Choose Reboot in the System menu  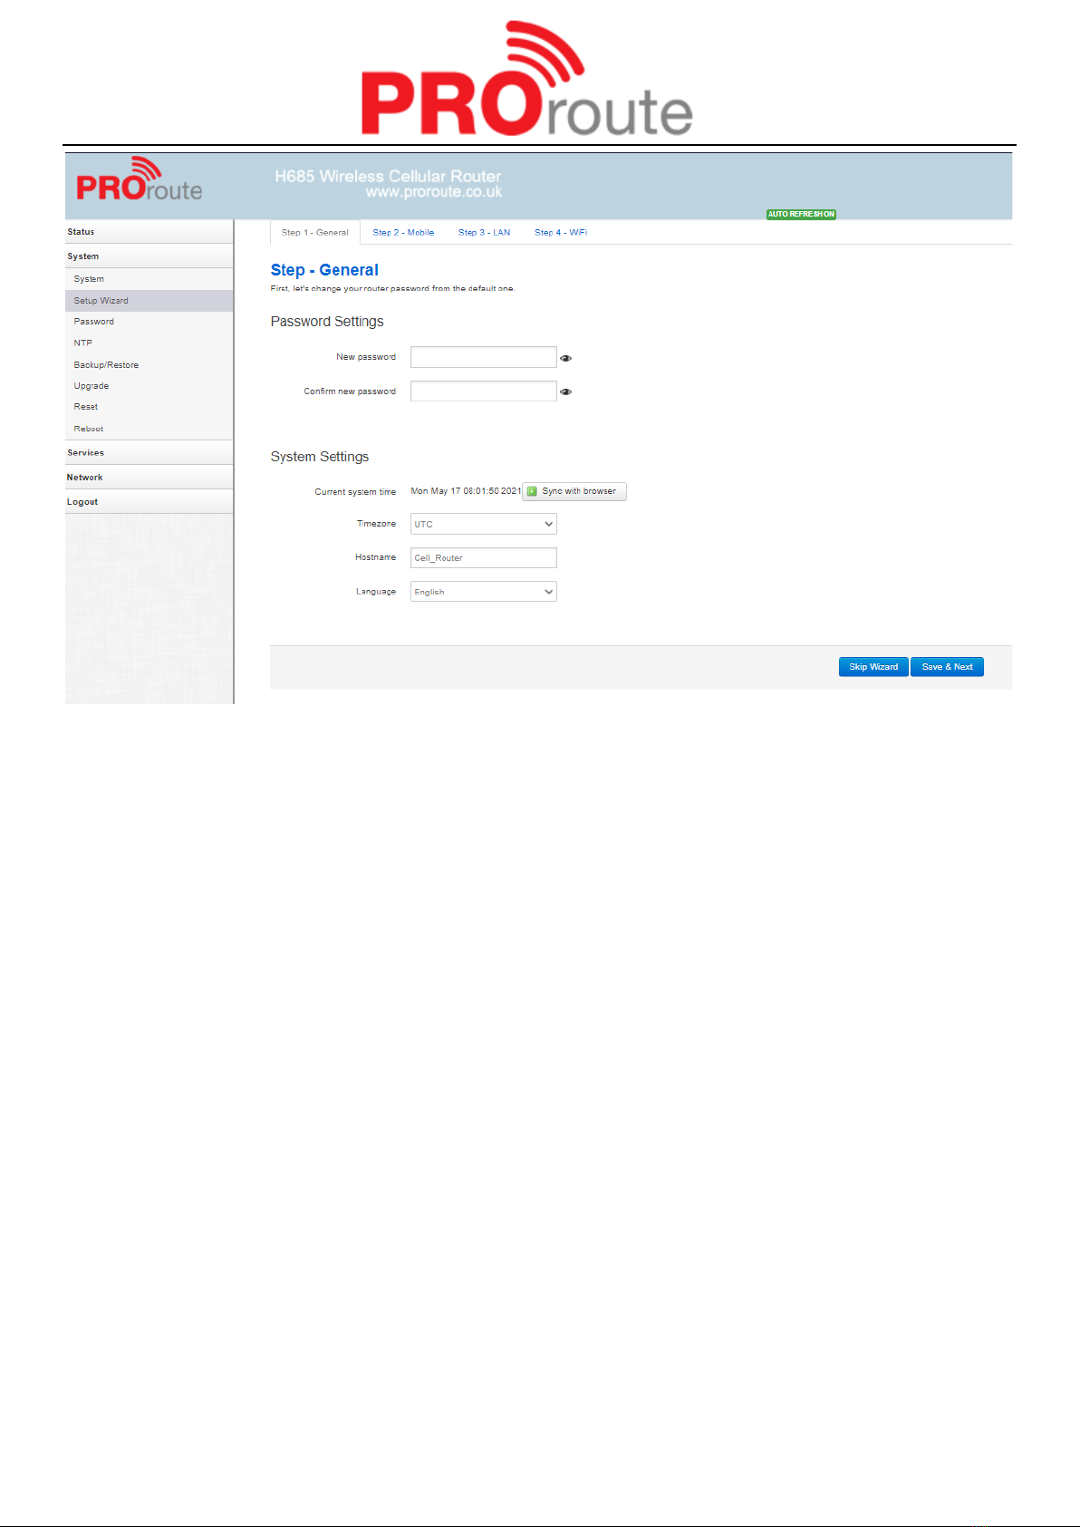pos(149,429)
